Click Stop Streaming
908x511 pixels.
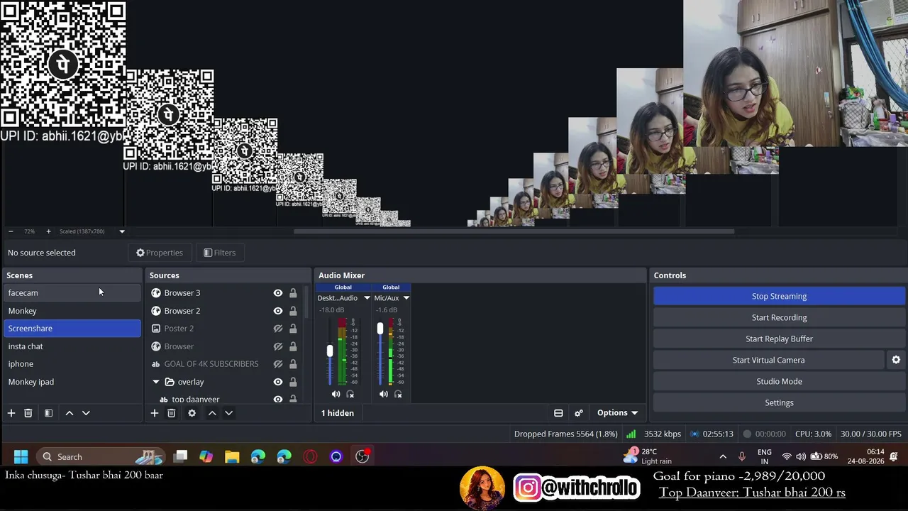coord(779,296)
